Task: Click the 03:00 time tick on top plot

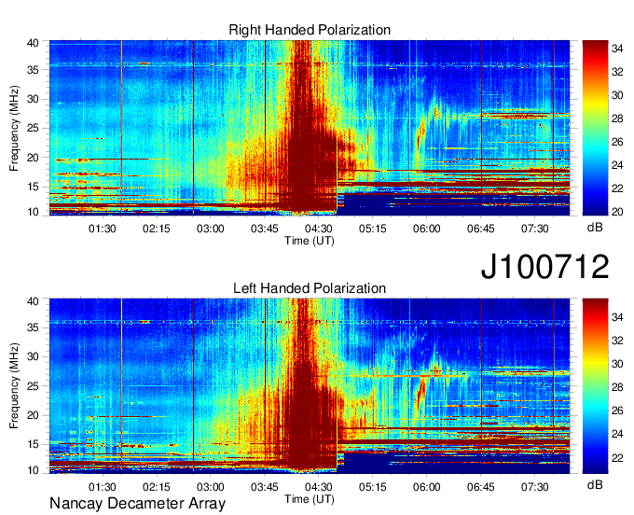Action: tap(211, 229)
